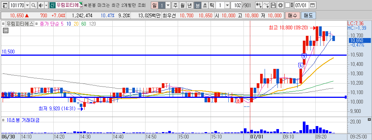Click the 매도 sell button

click(x=308, y=15)
